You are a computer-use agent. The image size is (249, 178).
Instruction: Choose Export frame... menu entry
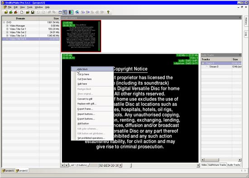[92, 109]
